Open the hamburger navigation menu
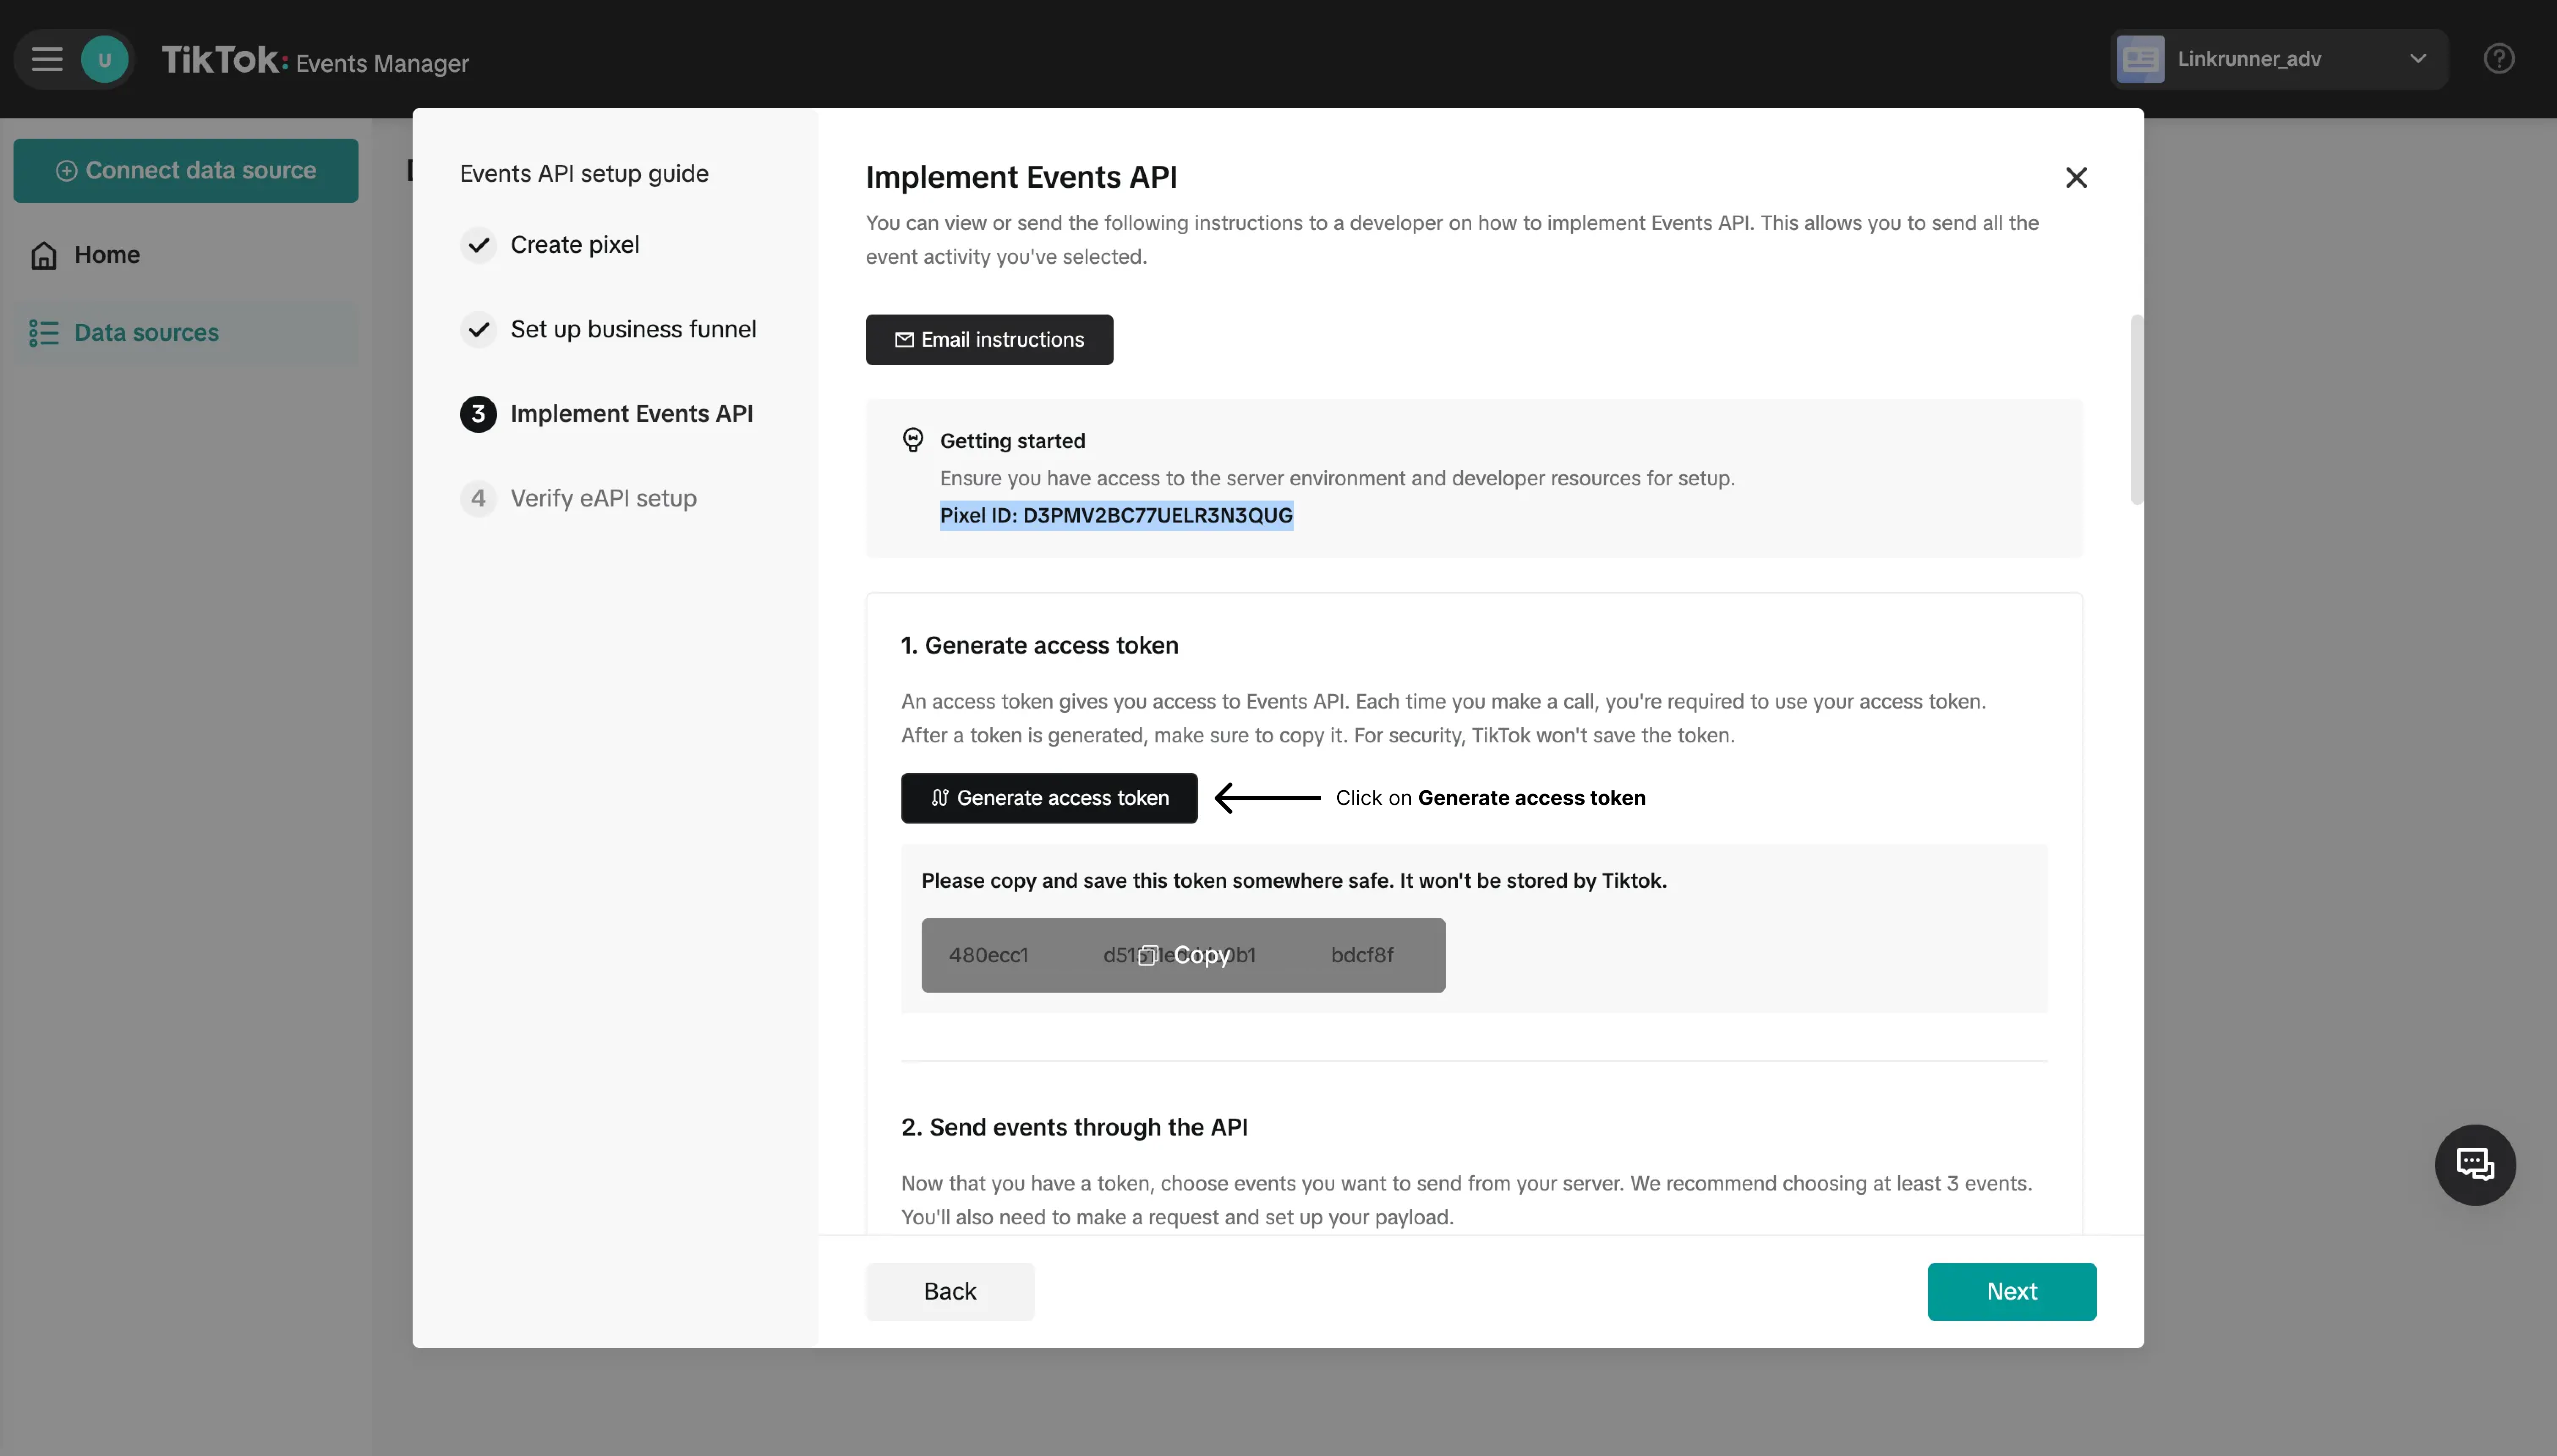 click(x=47, y=59)
